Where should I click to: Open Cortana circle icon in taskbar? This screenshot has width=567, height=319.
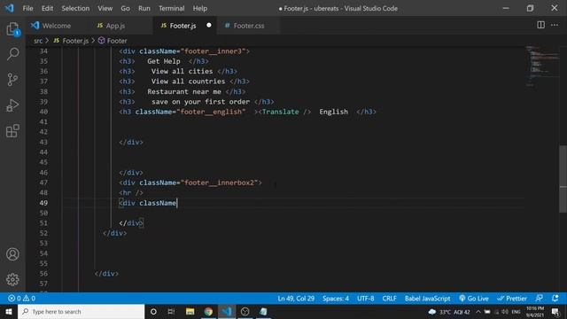click(153, 311)
